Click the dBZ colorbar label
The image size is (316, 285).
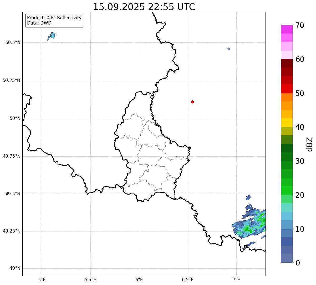point(310,144)
